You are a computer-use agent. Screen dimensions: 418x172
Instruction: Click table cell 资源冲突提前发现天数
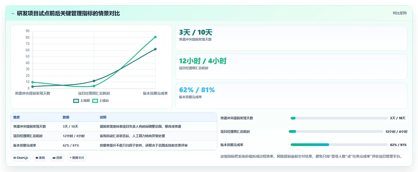click(x=30, y=126)
